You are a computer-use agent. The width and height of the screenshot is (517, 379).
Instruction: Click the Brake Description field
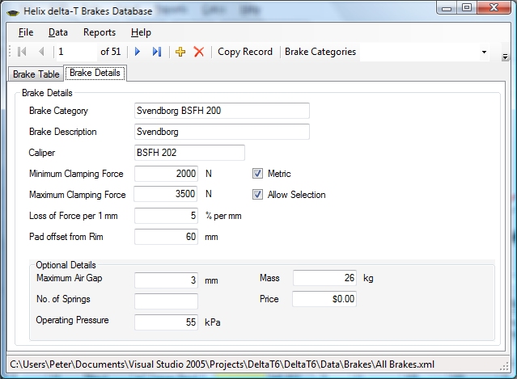[222, 132]
